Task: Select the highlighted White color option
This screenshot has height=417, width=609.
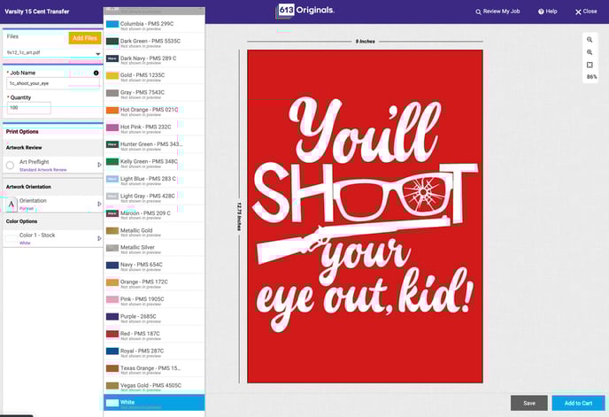Action: pos(154,403)
